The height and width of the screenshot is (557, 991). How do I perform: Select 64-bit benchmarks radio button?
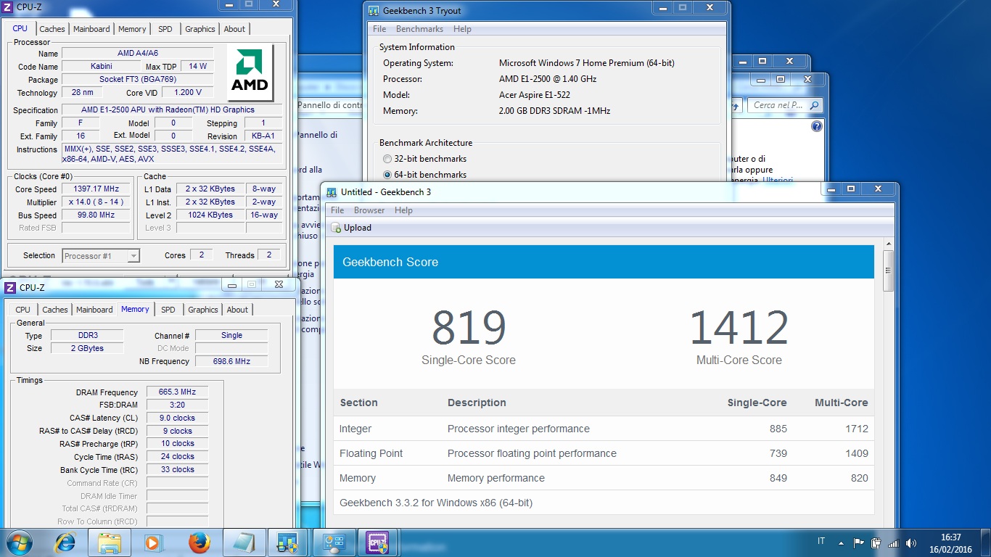(387, 175)
